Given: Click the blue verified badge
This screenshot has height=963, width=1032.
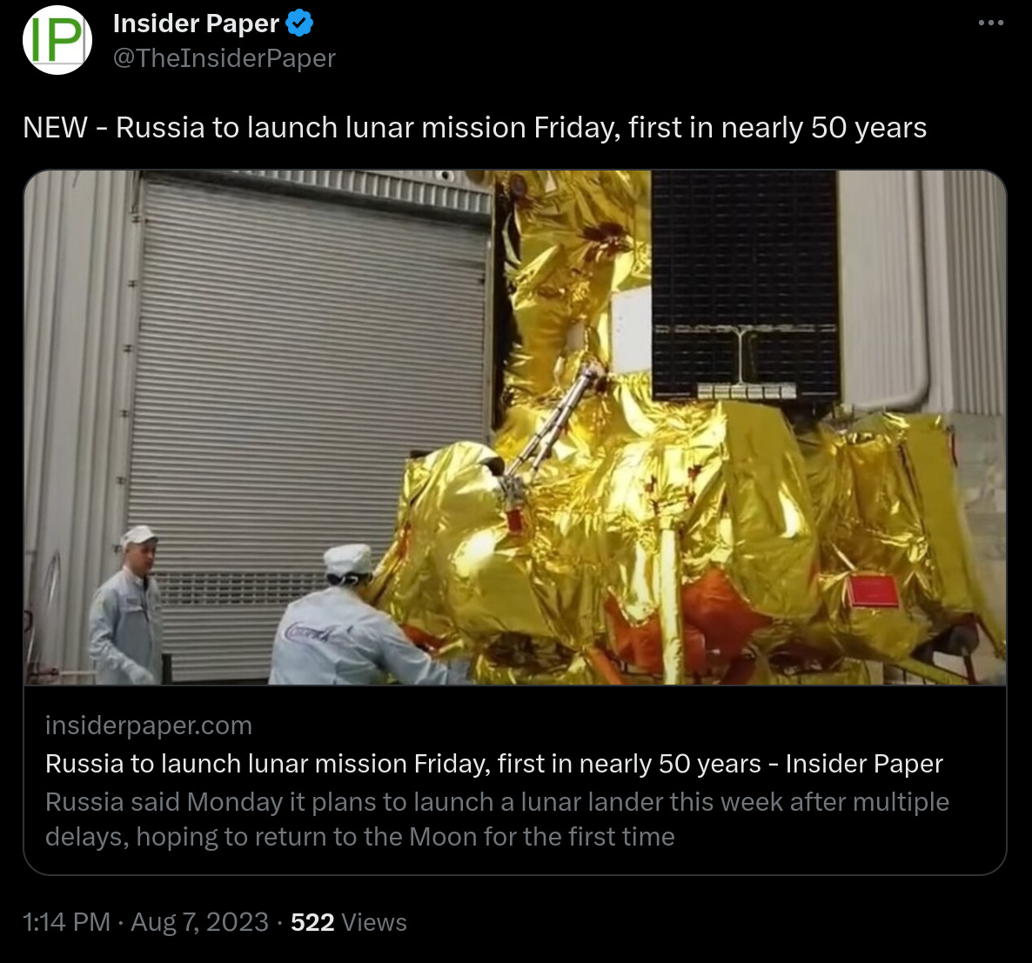Looking at the screenshot, I should (299, 23).
